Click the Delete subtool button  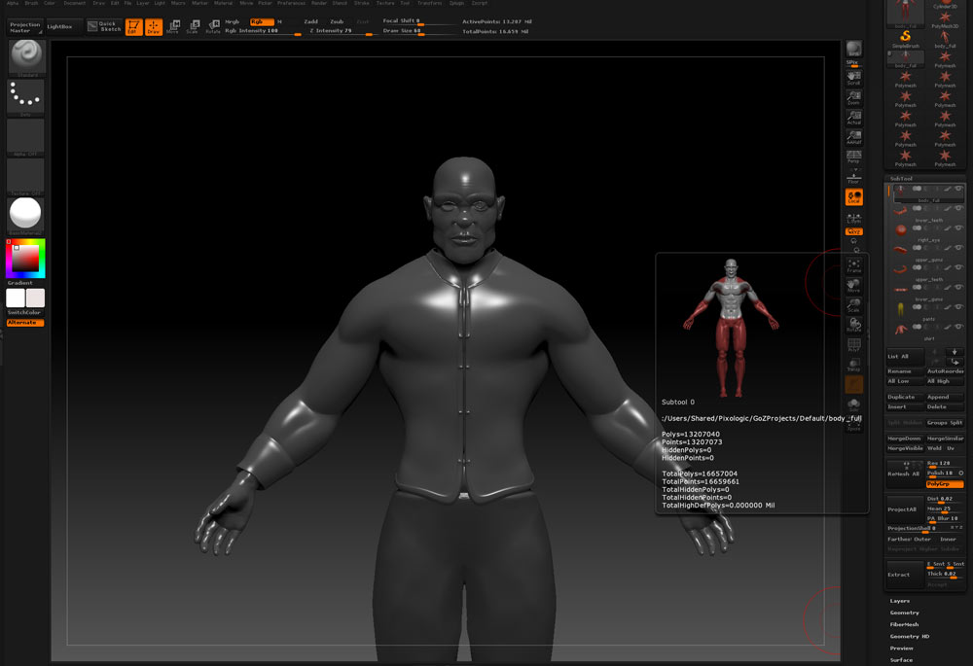pyautogui.click(x=945, y=406)
